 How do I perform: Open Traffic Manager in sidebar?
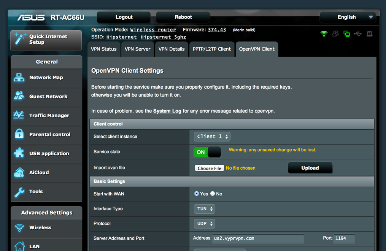[x=46, y=116]
